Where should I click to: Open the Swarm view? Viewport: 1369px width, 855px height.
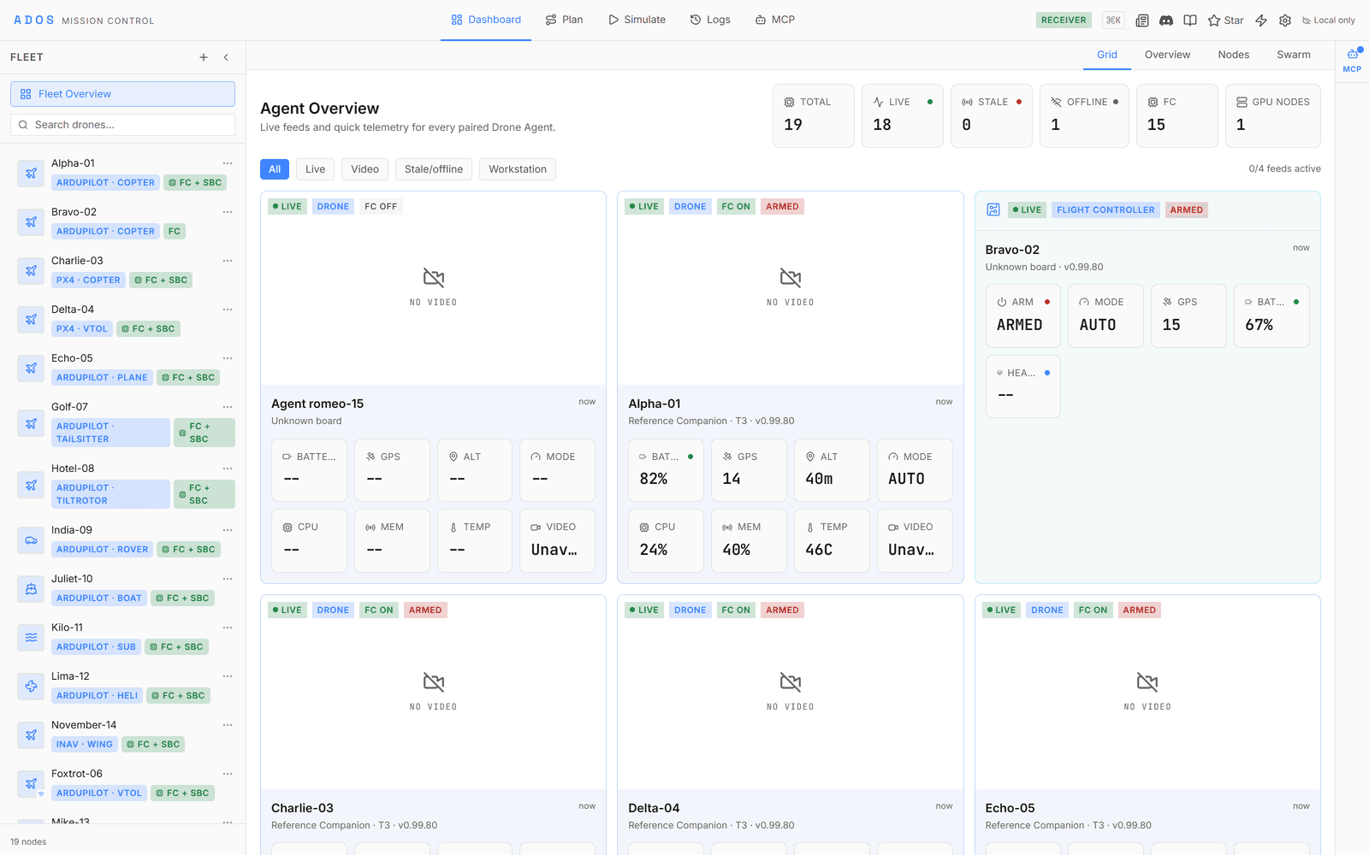tap(1294, 55)
